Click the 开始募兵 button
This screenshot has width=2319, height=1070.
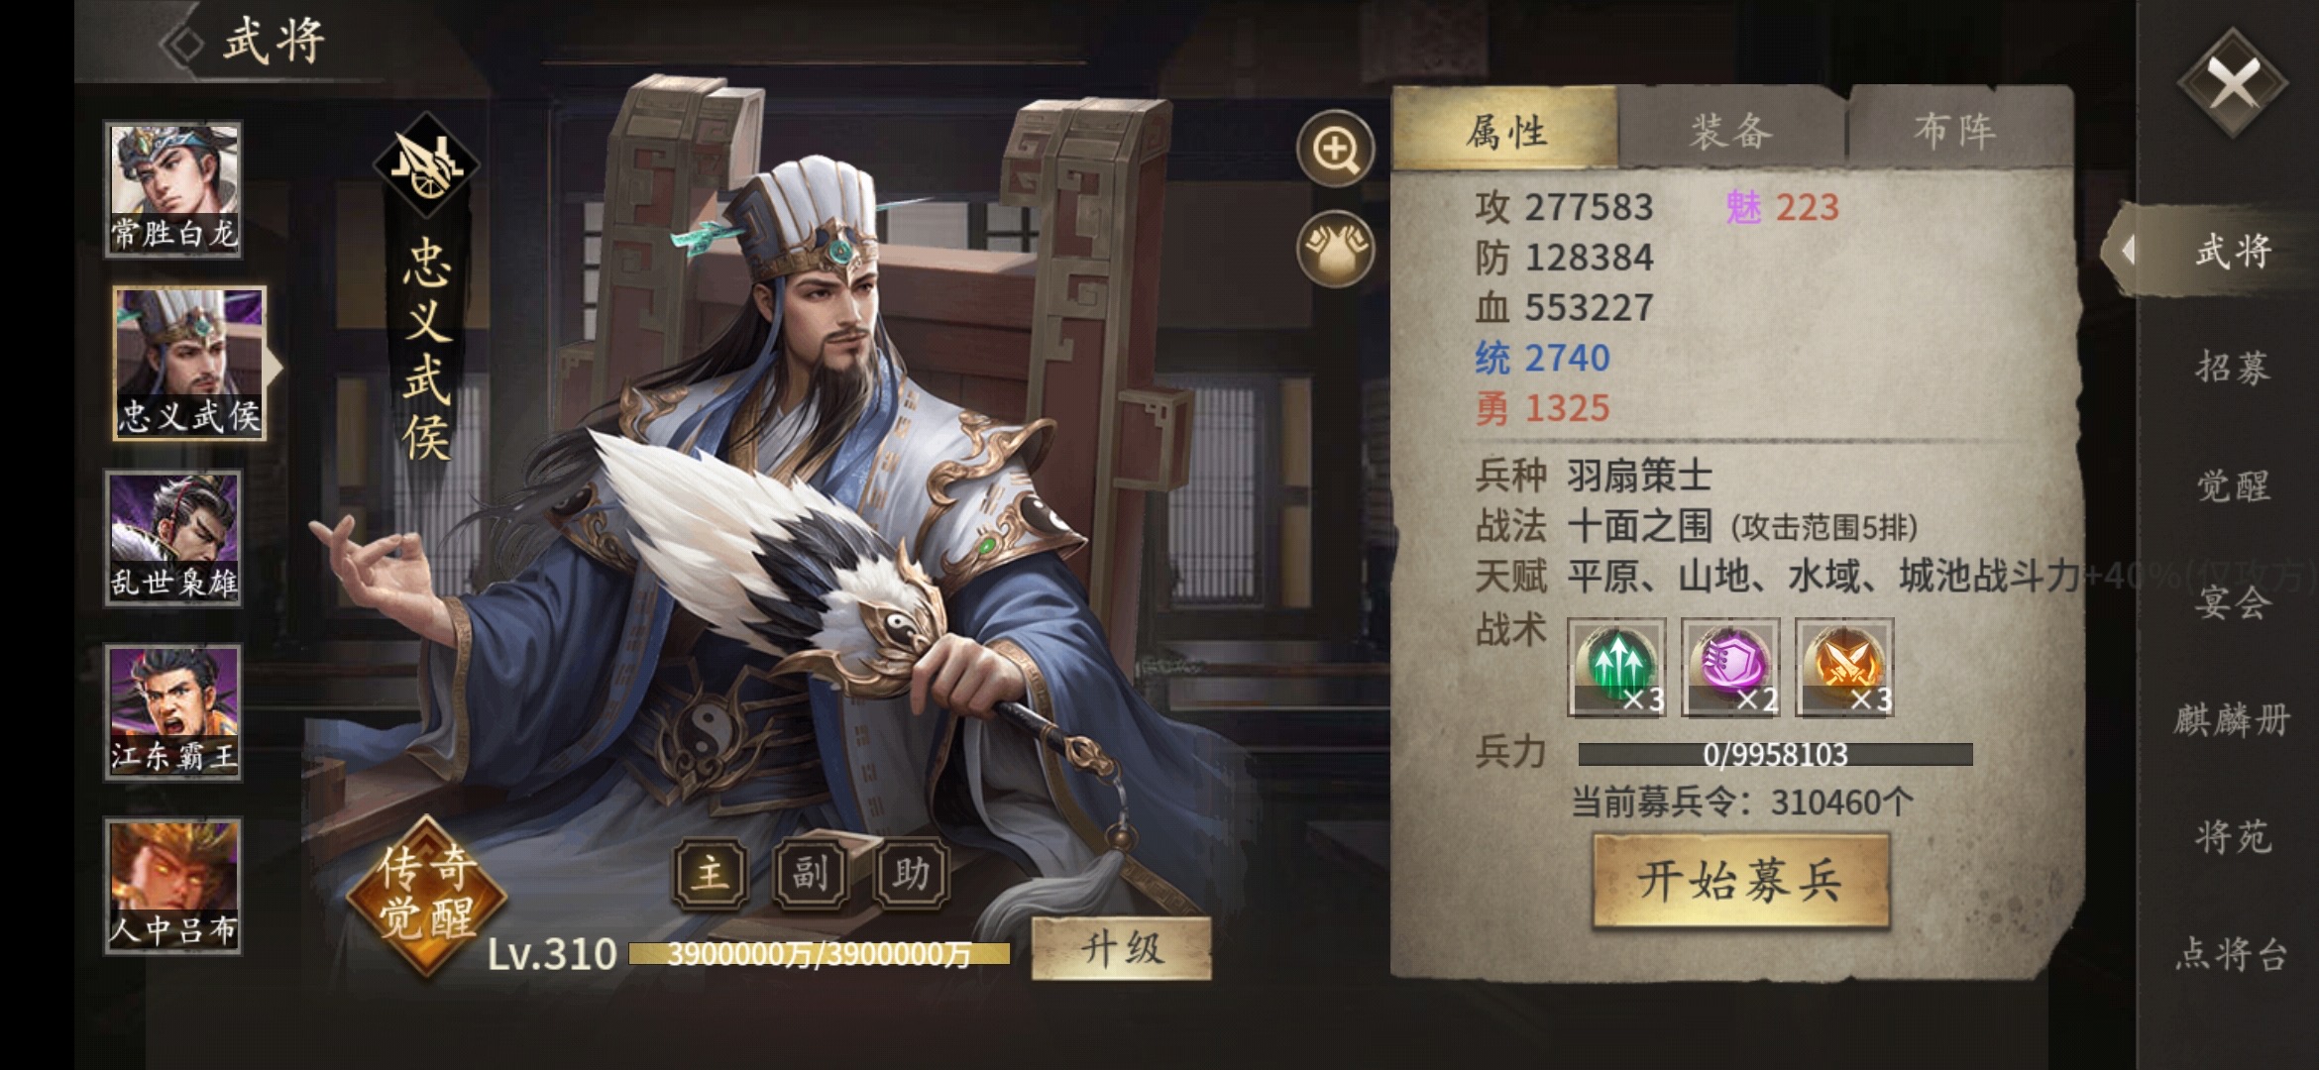1740,880
